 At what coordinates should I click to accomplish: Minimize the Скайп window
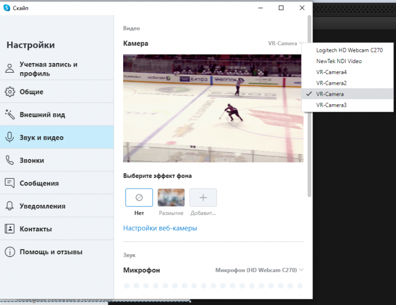[261, 8]
